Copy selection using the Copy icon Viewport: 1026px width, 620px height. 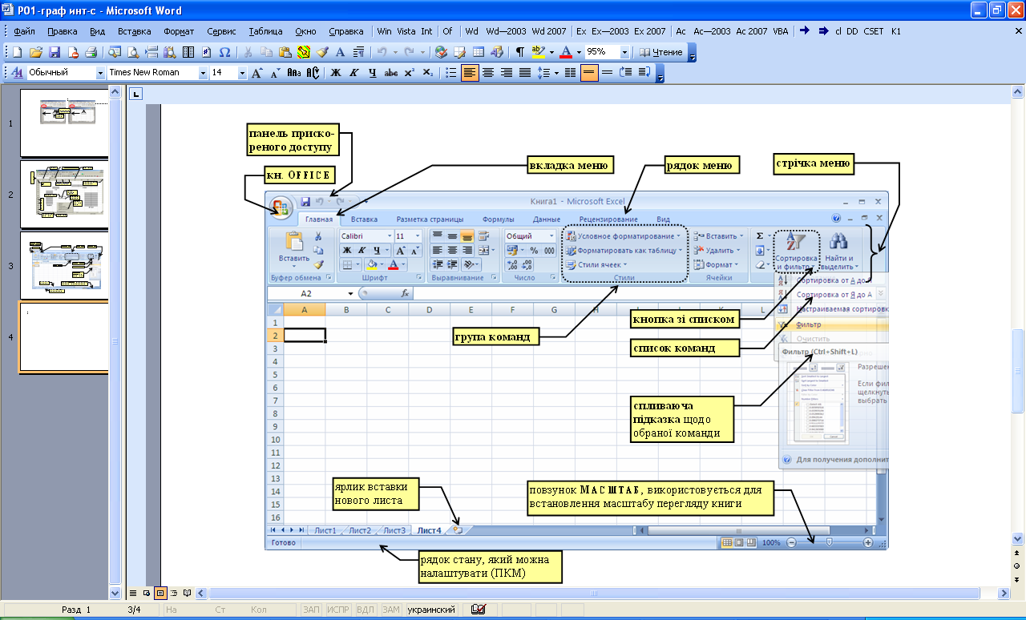coord(266,52)
